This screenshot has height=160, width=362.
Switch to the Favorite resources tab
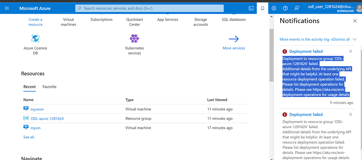49,87
